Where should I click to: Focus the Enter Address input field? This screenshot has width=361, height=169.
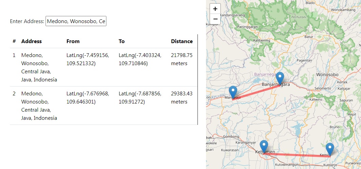coord(76,21)
